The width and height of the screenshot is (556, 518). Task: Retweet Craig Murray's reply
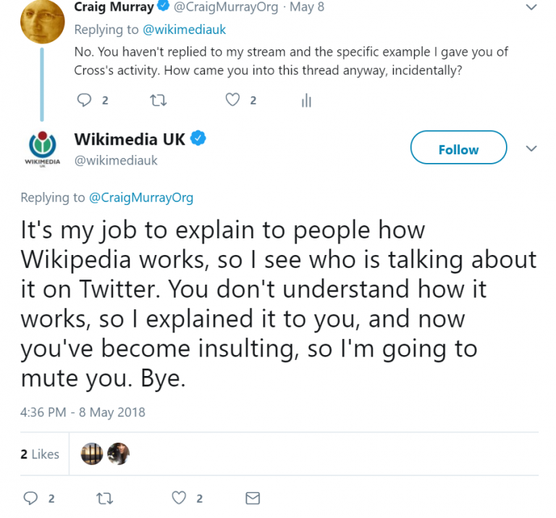tap(157, 101)
